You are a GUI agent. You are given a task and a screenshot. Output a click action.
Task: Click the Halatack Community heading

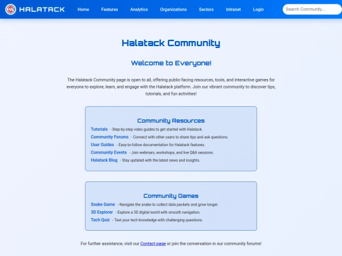pos(171,43)
